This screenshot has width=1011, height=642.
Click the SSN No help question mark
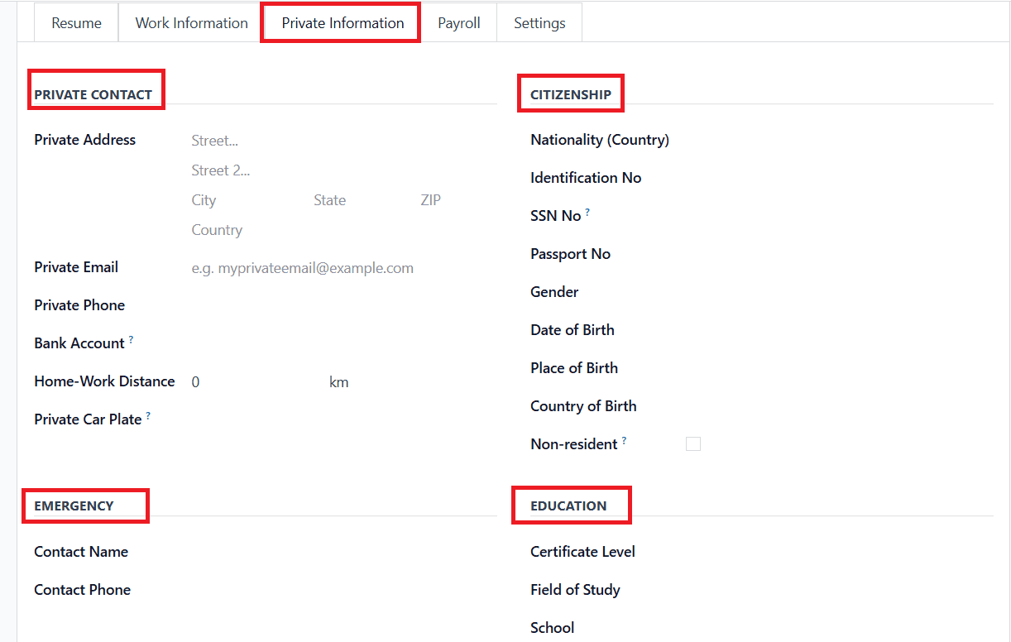click(x=587, y=213)
